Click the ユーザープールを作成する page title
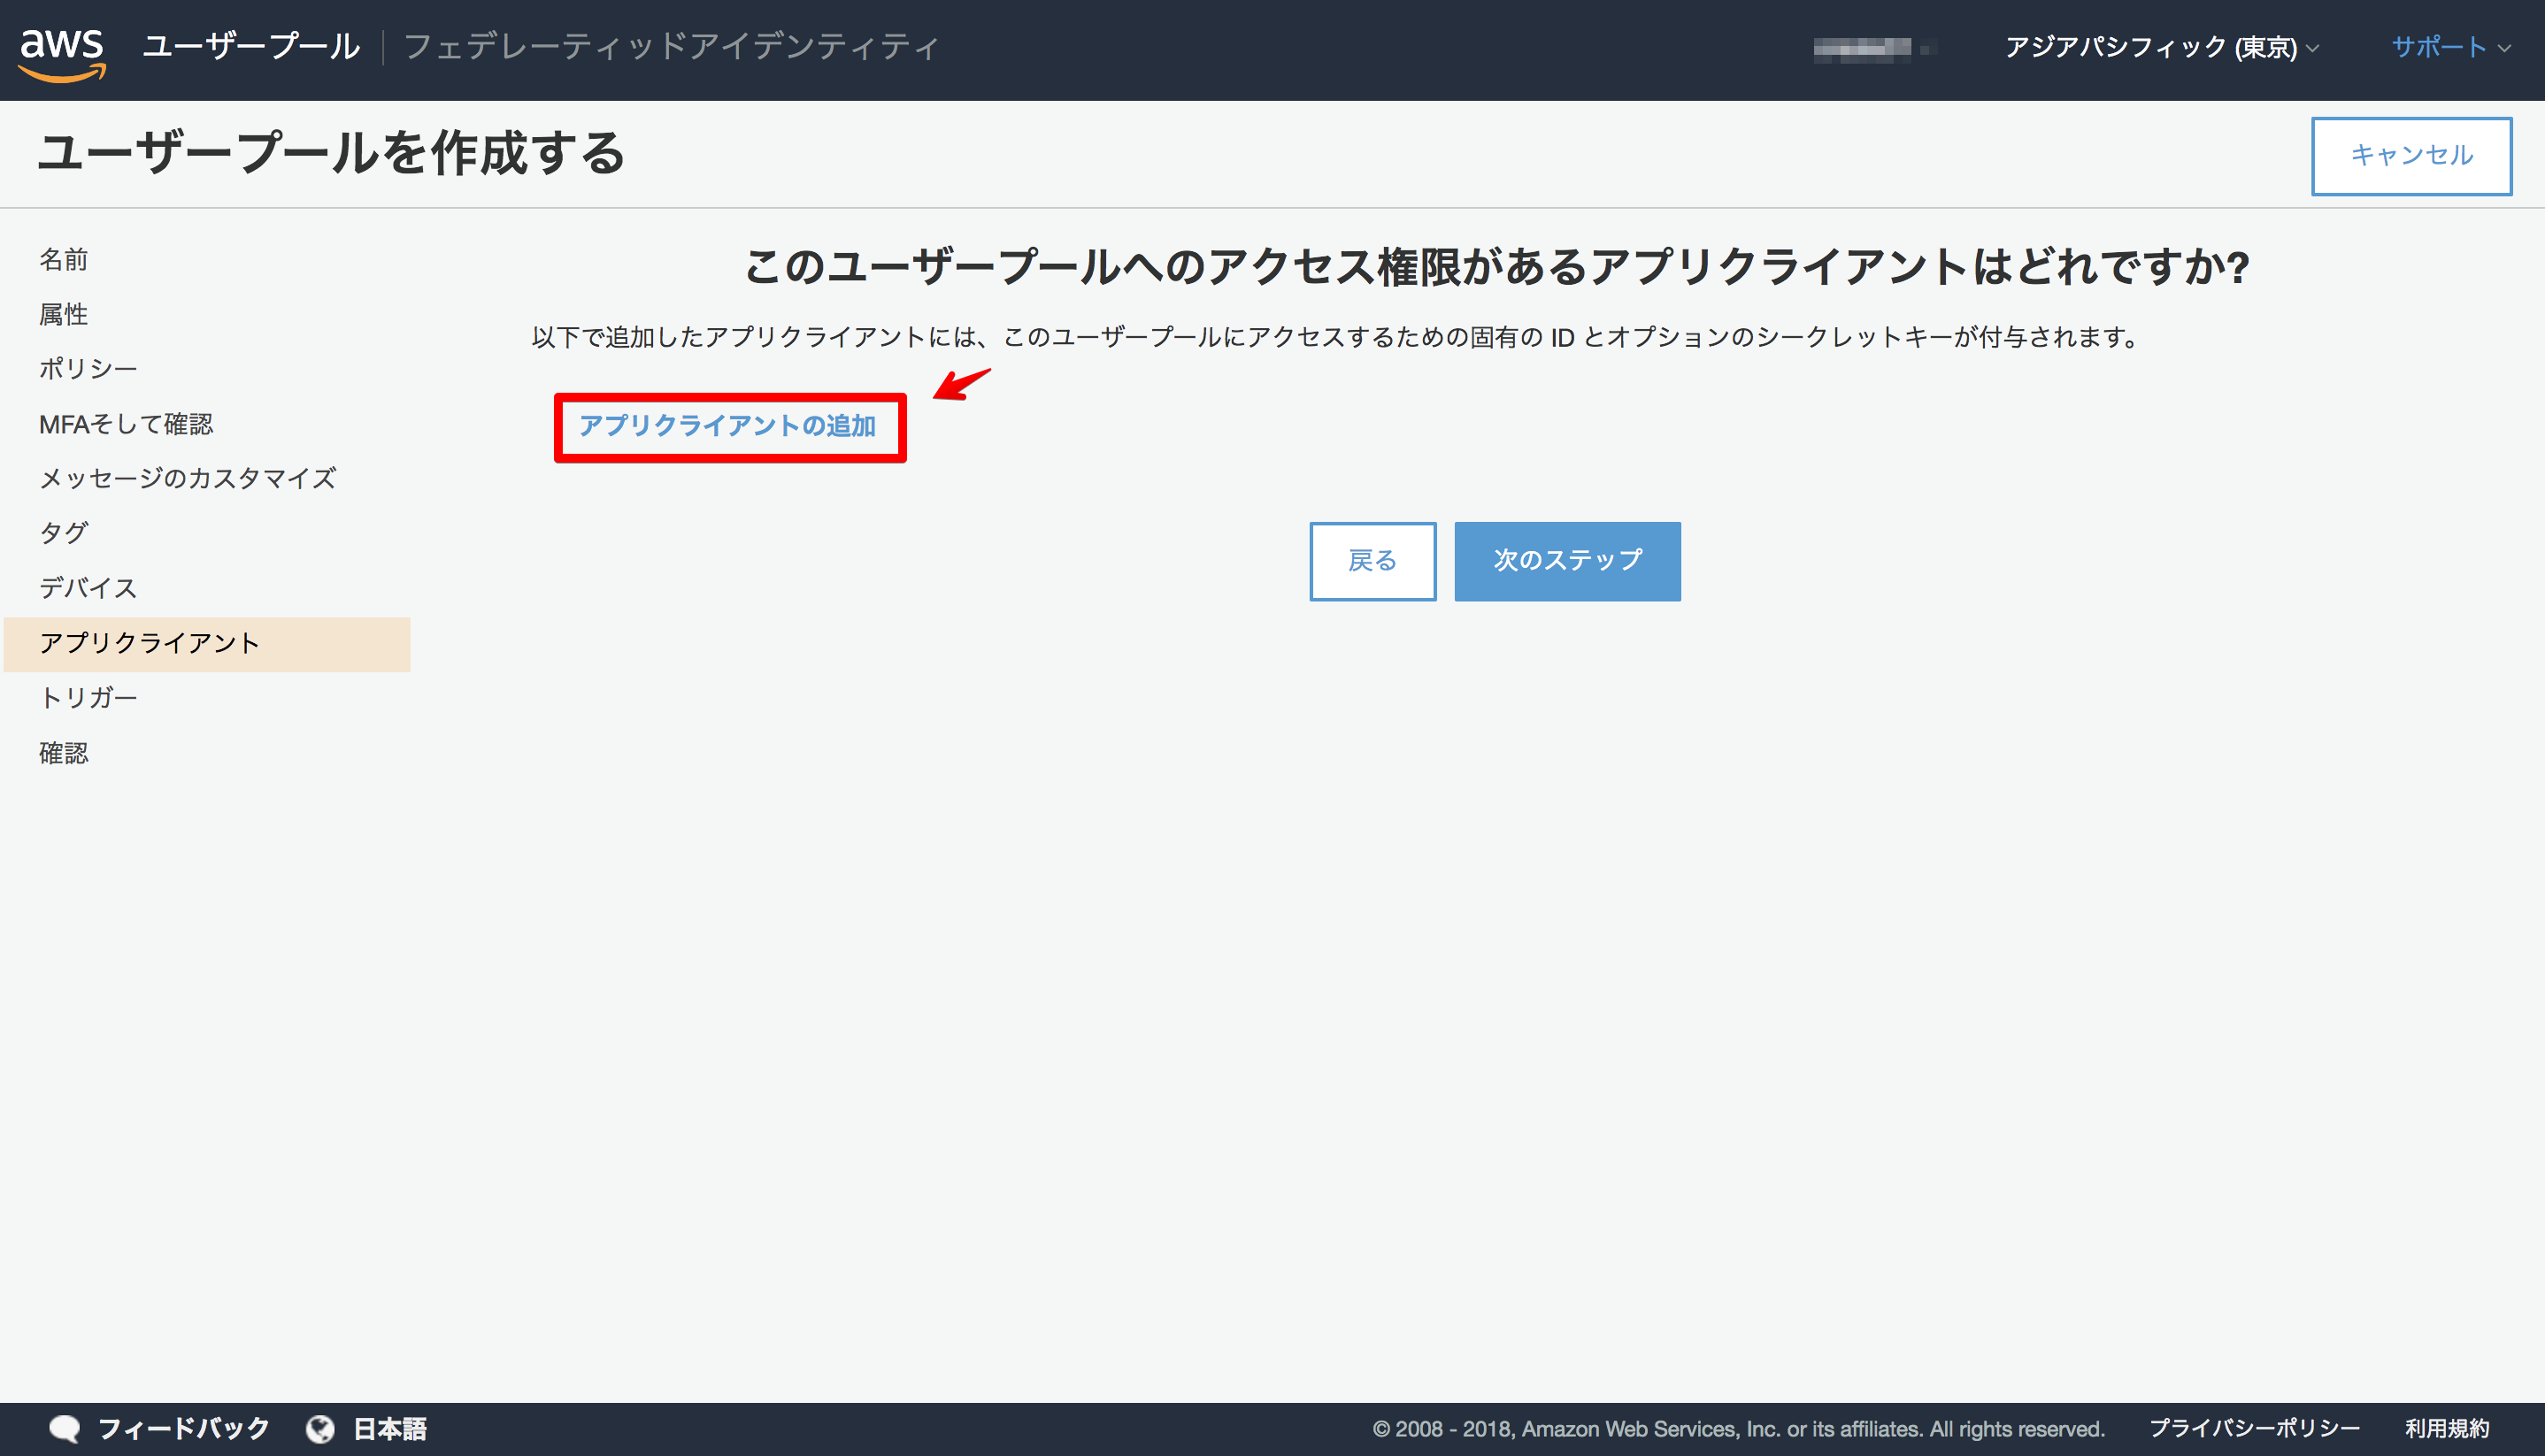Image resolution: width=2545 pixels, height=1456 pixels. 331,153
